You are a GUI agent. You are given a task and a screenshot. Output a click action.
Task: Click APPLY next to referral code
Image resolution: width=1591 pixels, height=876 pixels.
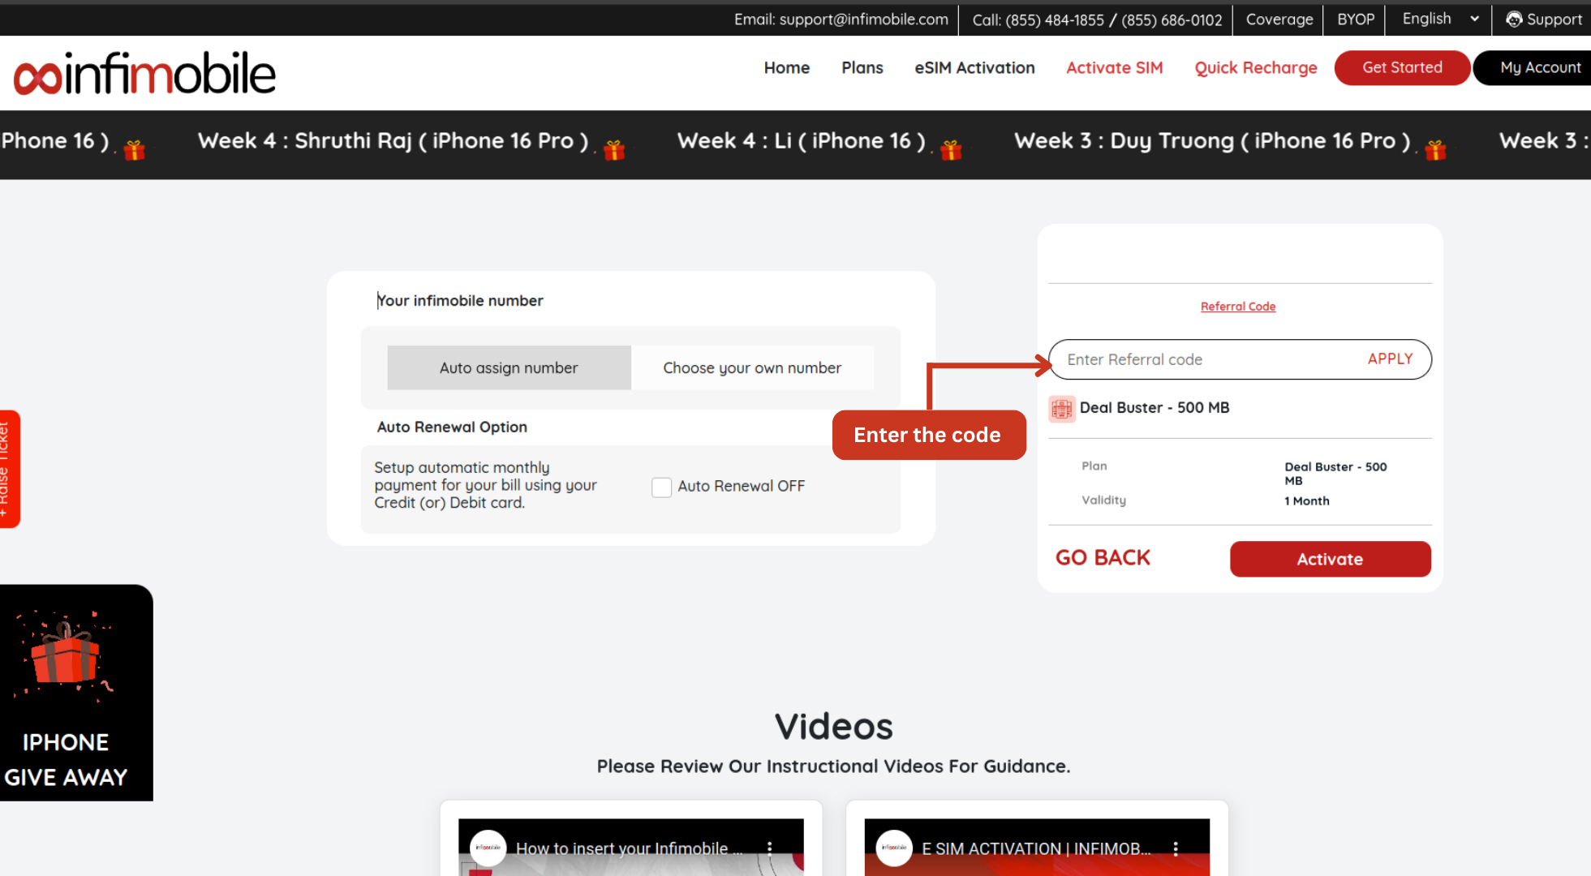tap(1390, 359)
